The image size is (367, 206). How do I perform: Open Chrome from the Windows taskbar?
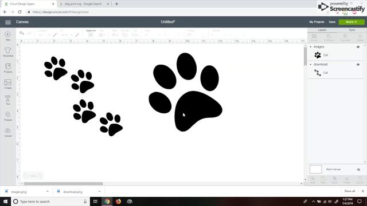click(107, 201)
